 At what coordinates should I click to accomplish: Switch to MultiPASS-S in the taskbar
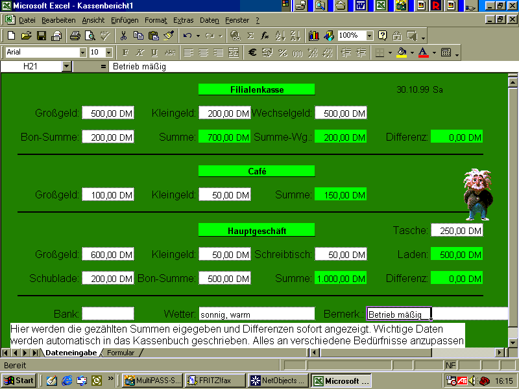(152, 381)
